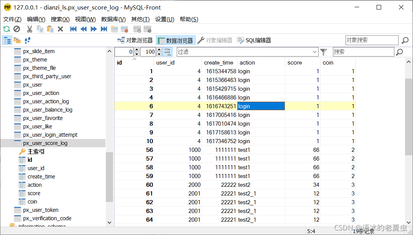Screen dimensions: 413x235
Task: Increase the offset value 0 stepper
Action: (x=137, y=50)
